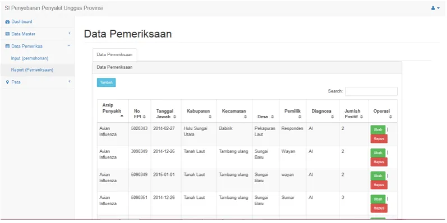Click the Dashboard gauge icon
The height and width of the screenshot is (223, 447).
pyautogui.click(x=7, y=22)
